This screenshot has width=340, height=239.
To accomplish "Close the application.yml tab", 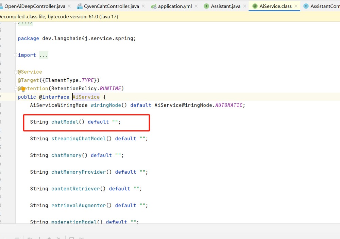I will coord(196,6).
